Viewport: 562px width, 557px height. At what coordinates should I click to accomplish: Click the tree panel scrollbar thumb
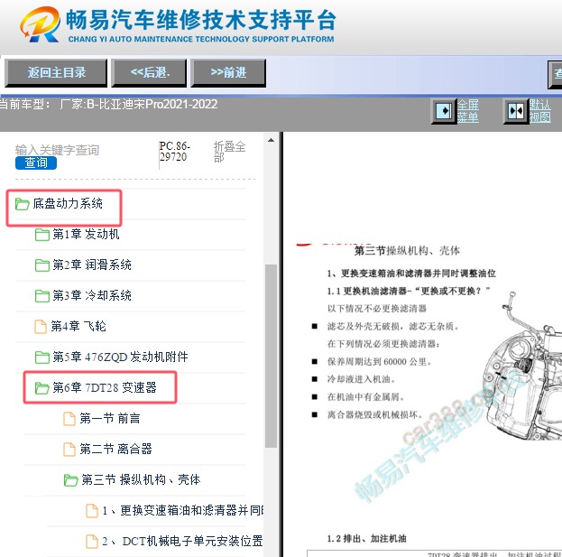[271, 356]
